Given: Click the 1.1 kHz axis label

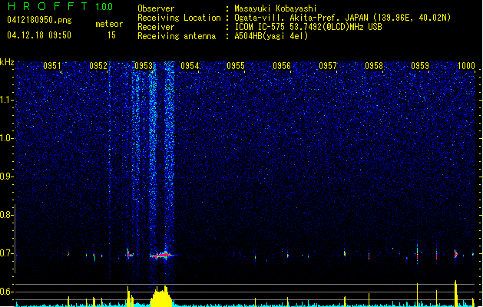Looking at the screenshot, I should pos(6,100).
